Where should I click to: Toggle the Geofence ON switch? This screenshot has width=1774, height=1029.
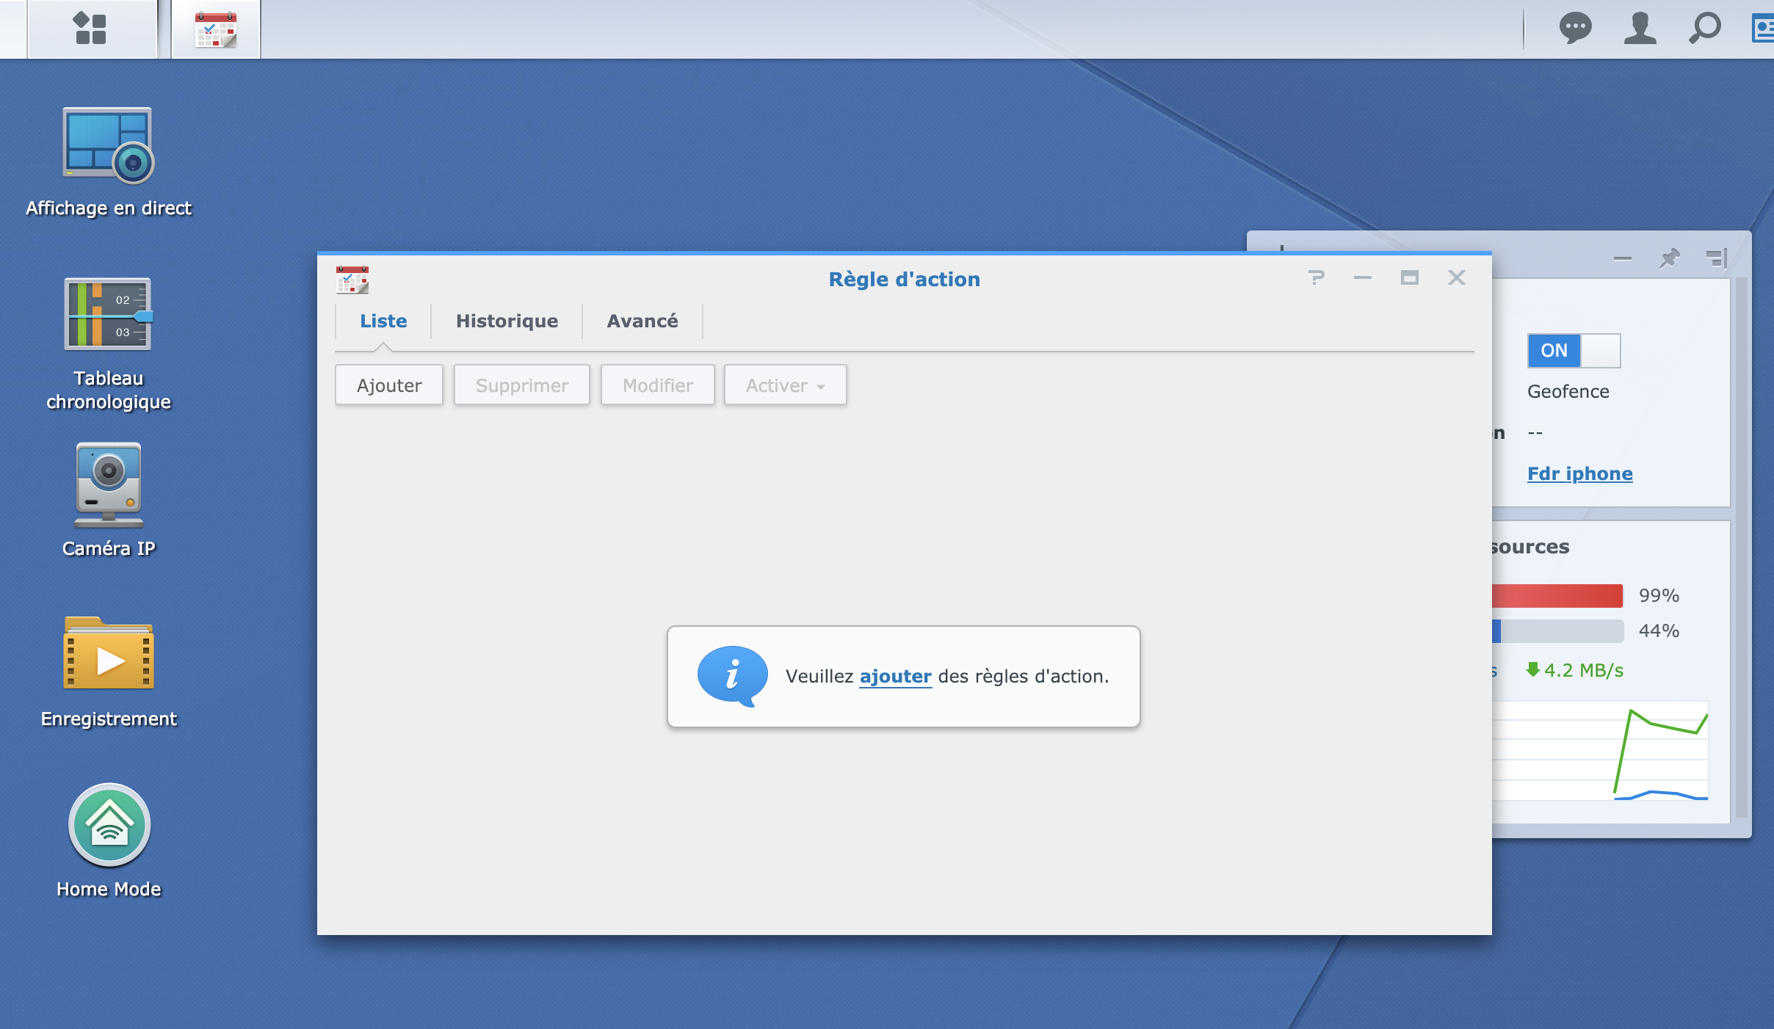pos(1574,351)
